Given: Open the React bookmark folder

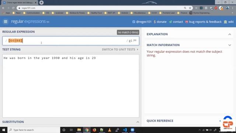Looking at the screenshot, I should pos(17,13).
